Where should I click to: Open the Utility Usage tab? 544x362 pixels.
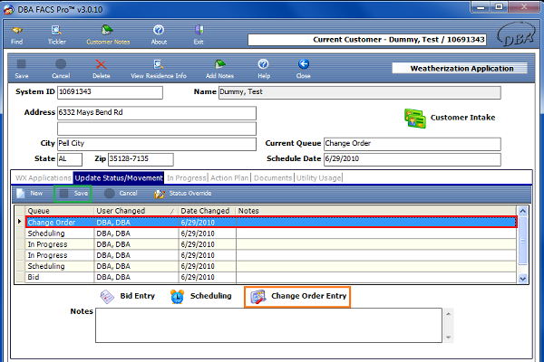coord(318,178)
